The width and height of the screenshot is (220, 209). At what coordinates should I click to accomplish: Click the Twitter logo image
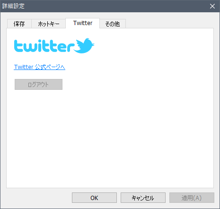point(54,45)
